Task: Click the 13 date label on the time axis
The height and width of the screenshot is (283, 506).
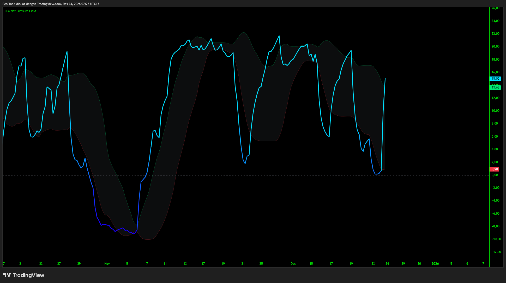Action: click(x=185, y=264)
